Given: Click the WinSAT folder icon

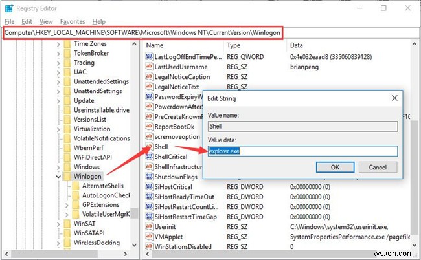Looking at the screenshot, I should click(67, 224).
